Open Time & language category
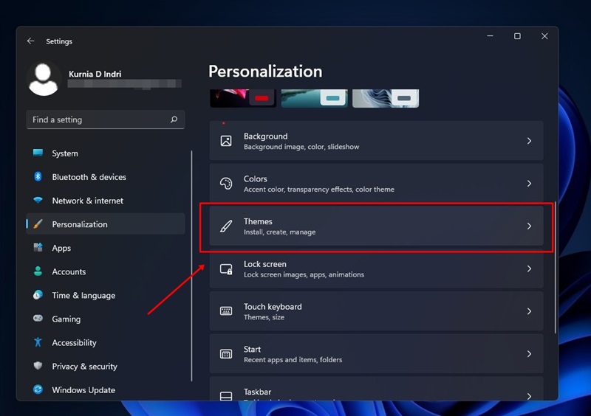 click(x=106, y=295)
